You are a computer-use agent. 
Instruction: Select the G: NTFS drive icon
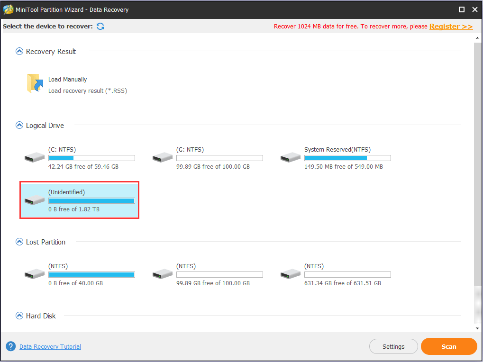pyautogui.click(x=162, y=157)
